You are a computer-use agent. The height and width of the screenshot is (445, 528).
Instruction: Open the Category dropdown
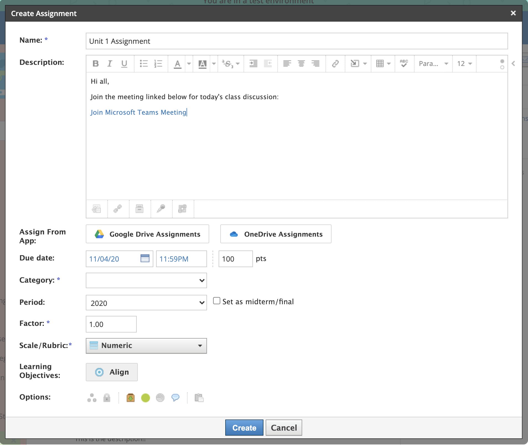click(146, 280)
